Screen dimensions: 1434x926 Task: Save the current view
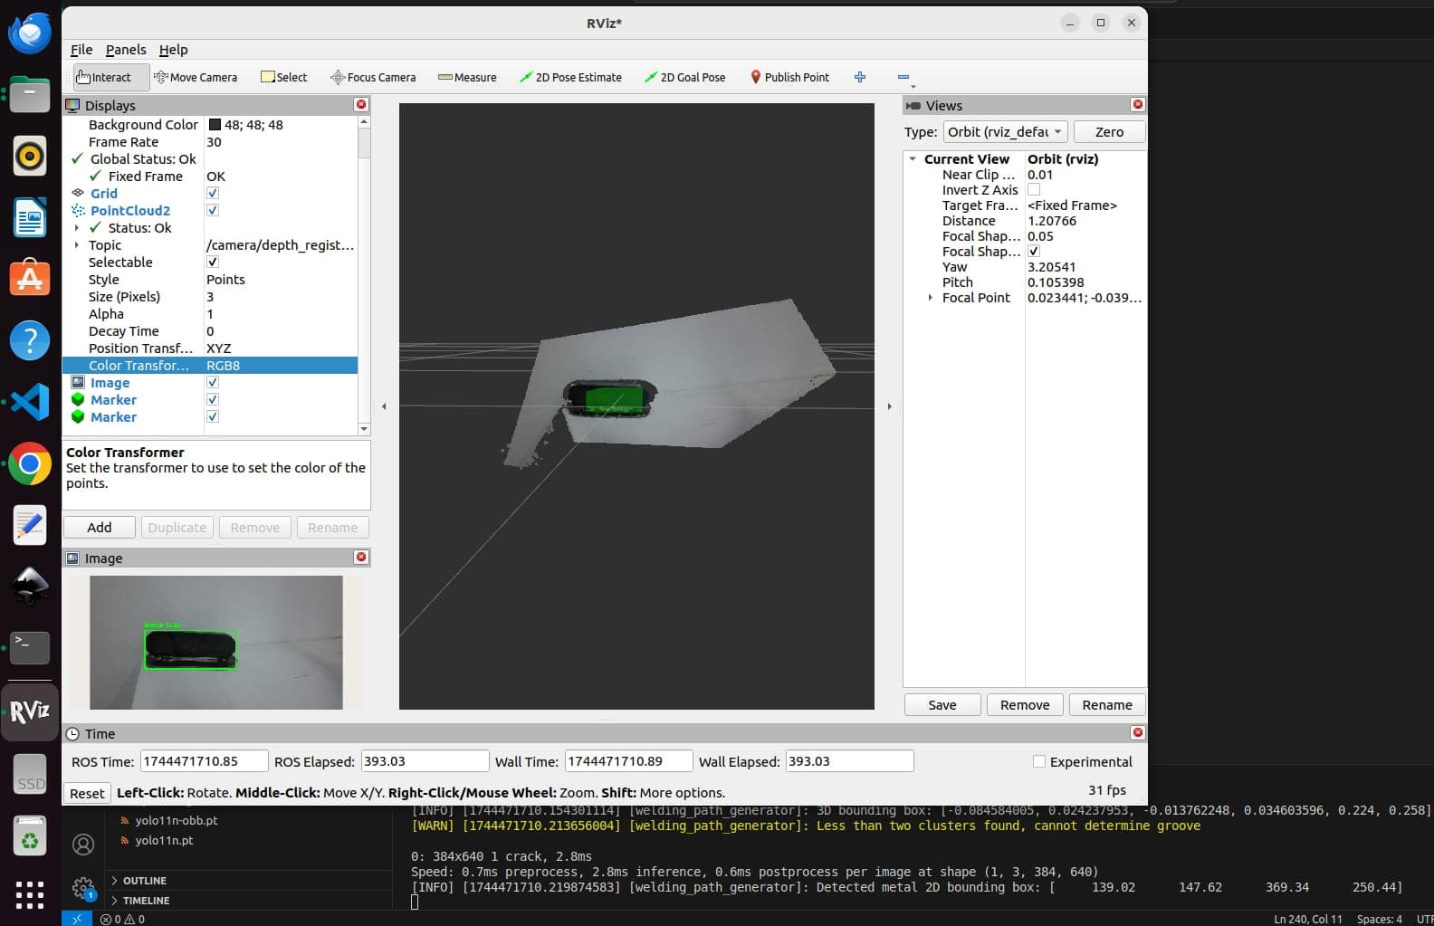pyautogui.click(x=942, y=705)
